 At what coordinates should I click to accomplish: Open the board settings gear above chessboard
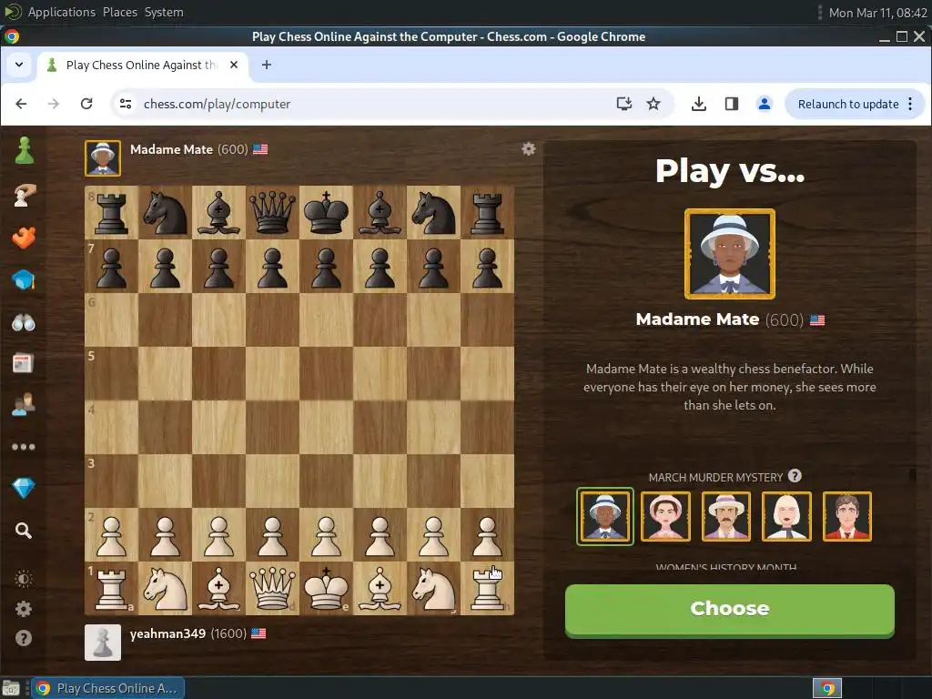click(529, 148)
